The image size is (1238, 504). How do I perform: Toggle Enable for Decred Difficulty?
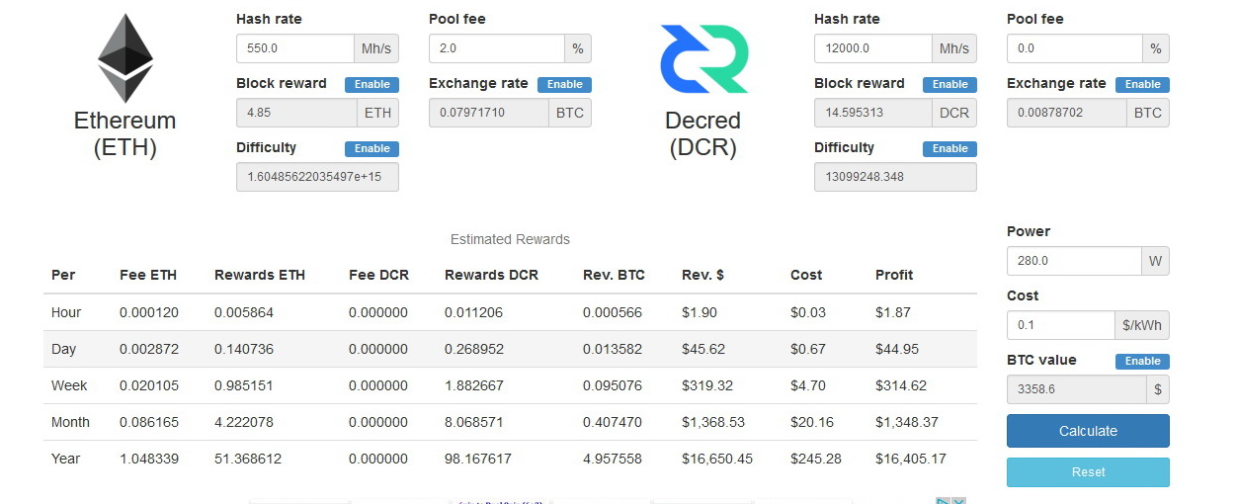[x=950, y=148]
